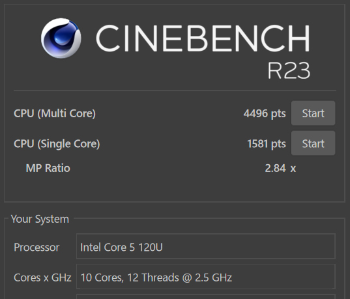The image size is (350, 299).
Task: Start the CPU Single Core benchmark
Action: coord(313,143)
